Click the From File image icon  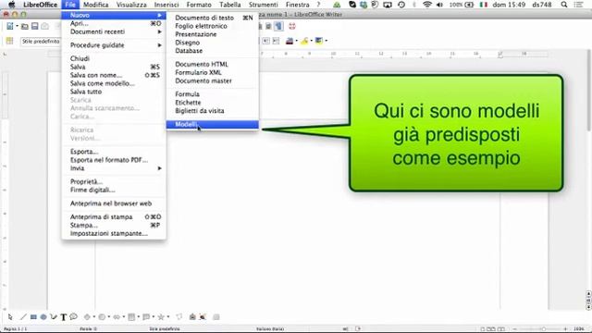tap(203, 317)
